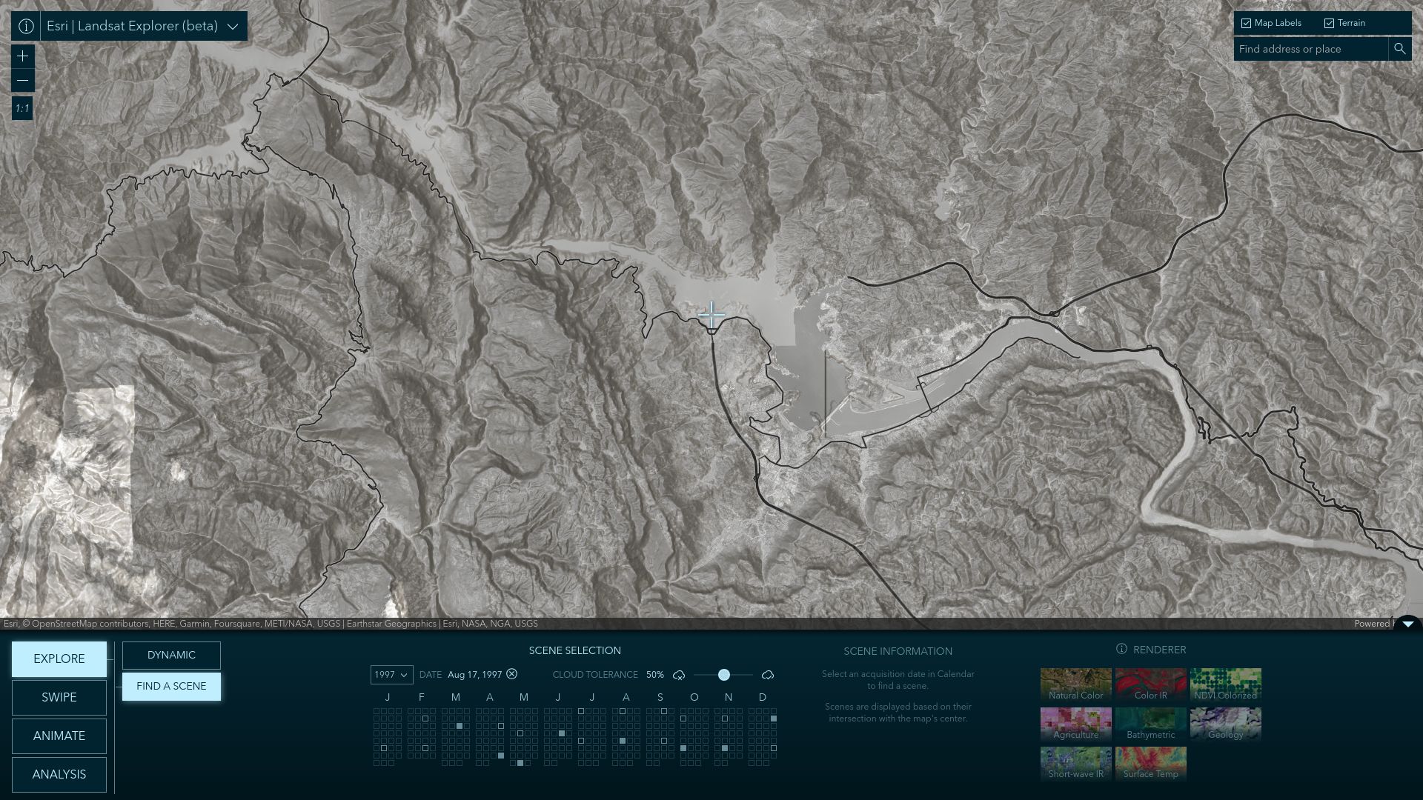Click the search magnifier icon
Image resolution: width=1423 pixels, height=800 pixels.
tap(1399, 49)
